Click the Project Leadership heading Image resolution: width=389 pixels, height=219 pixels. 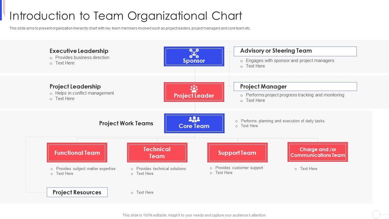[75, 86]
